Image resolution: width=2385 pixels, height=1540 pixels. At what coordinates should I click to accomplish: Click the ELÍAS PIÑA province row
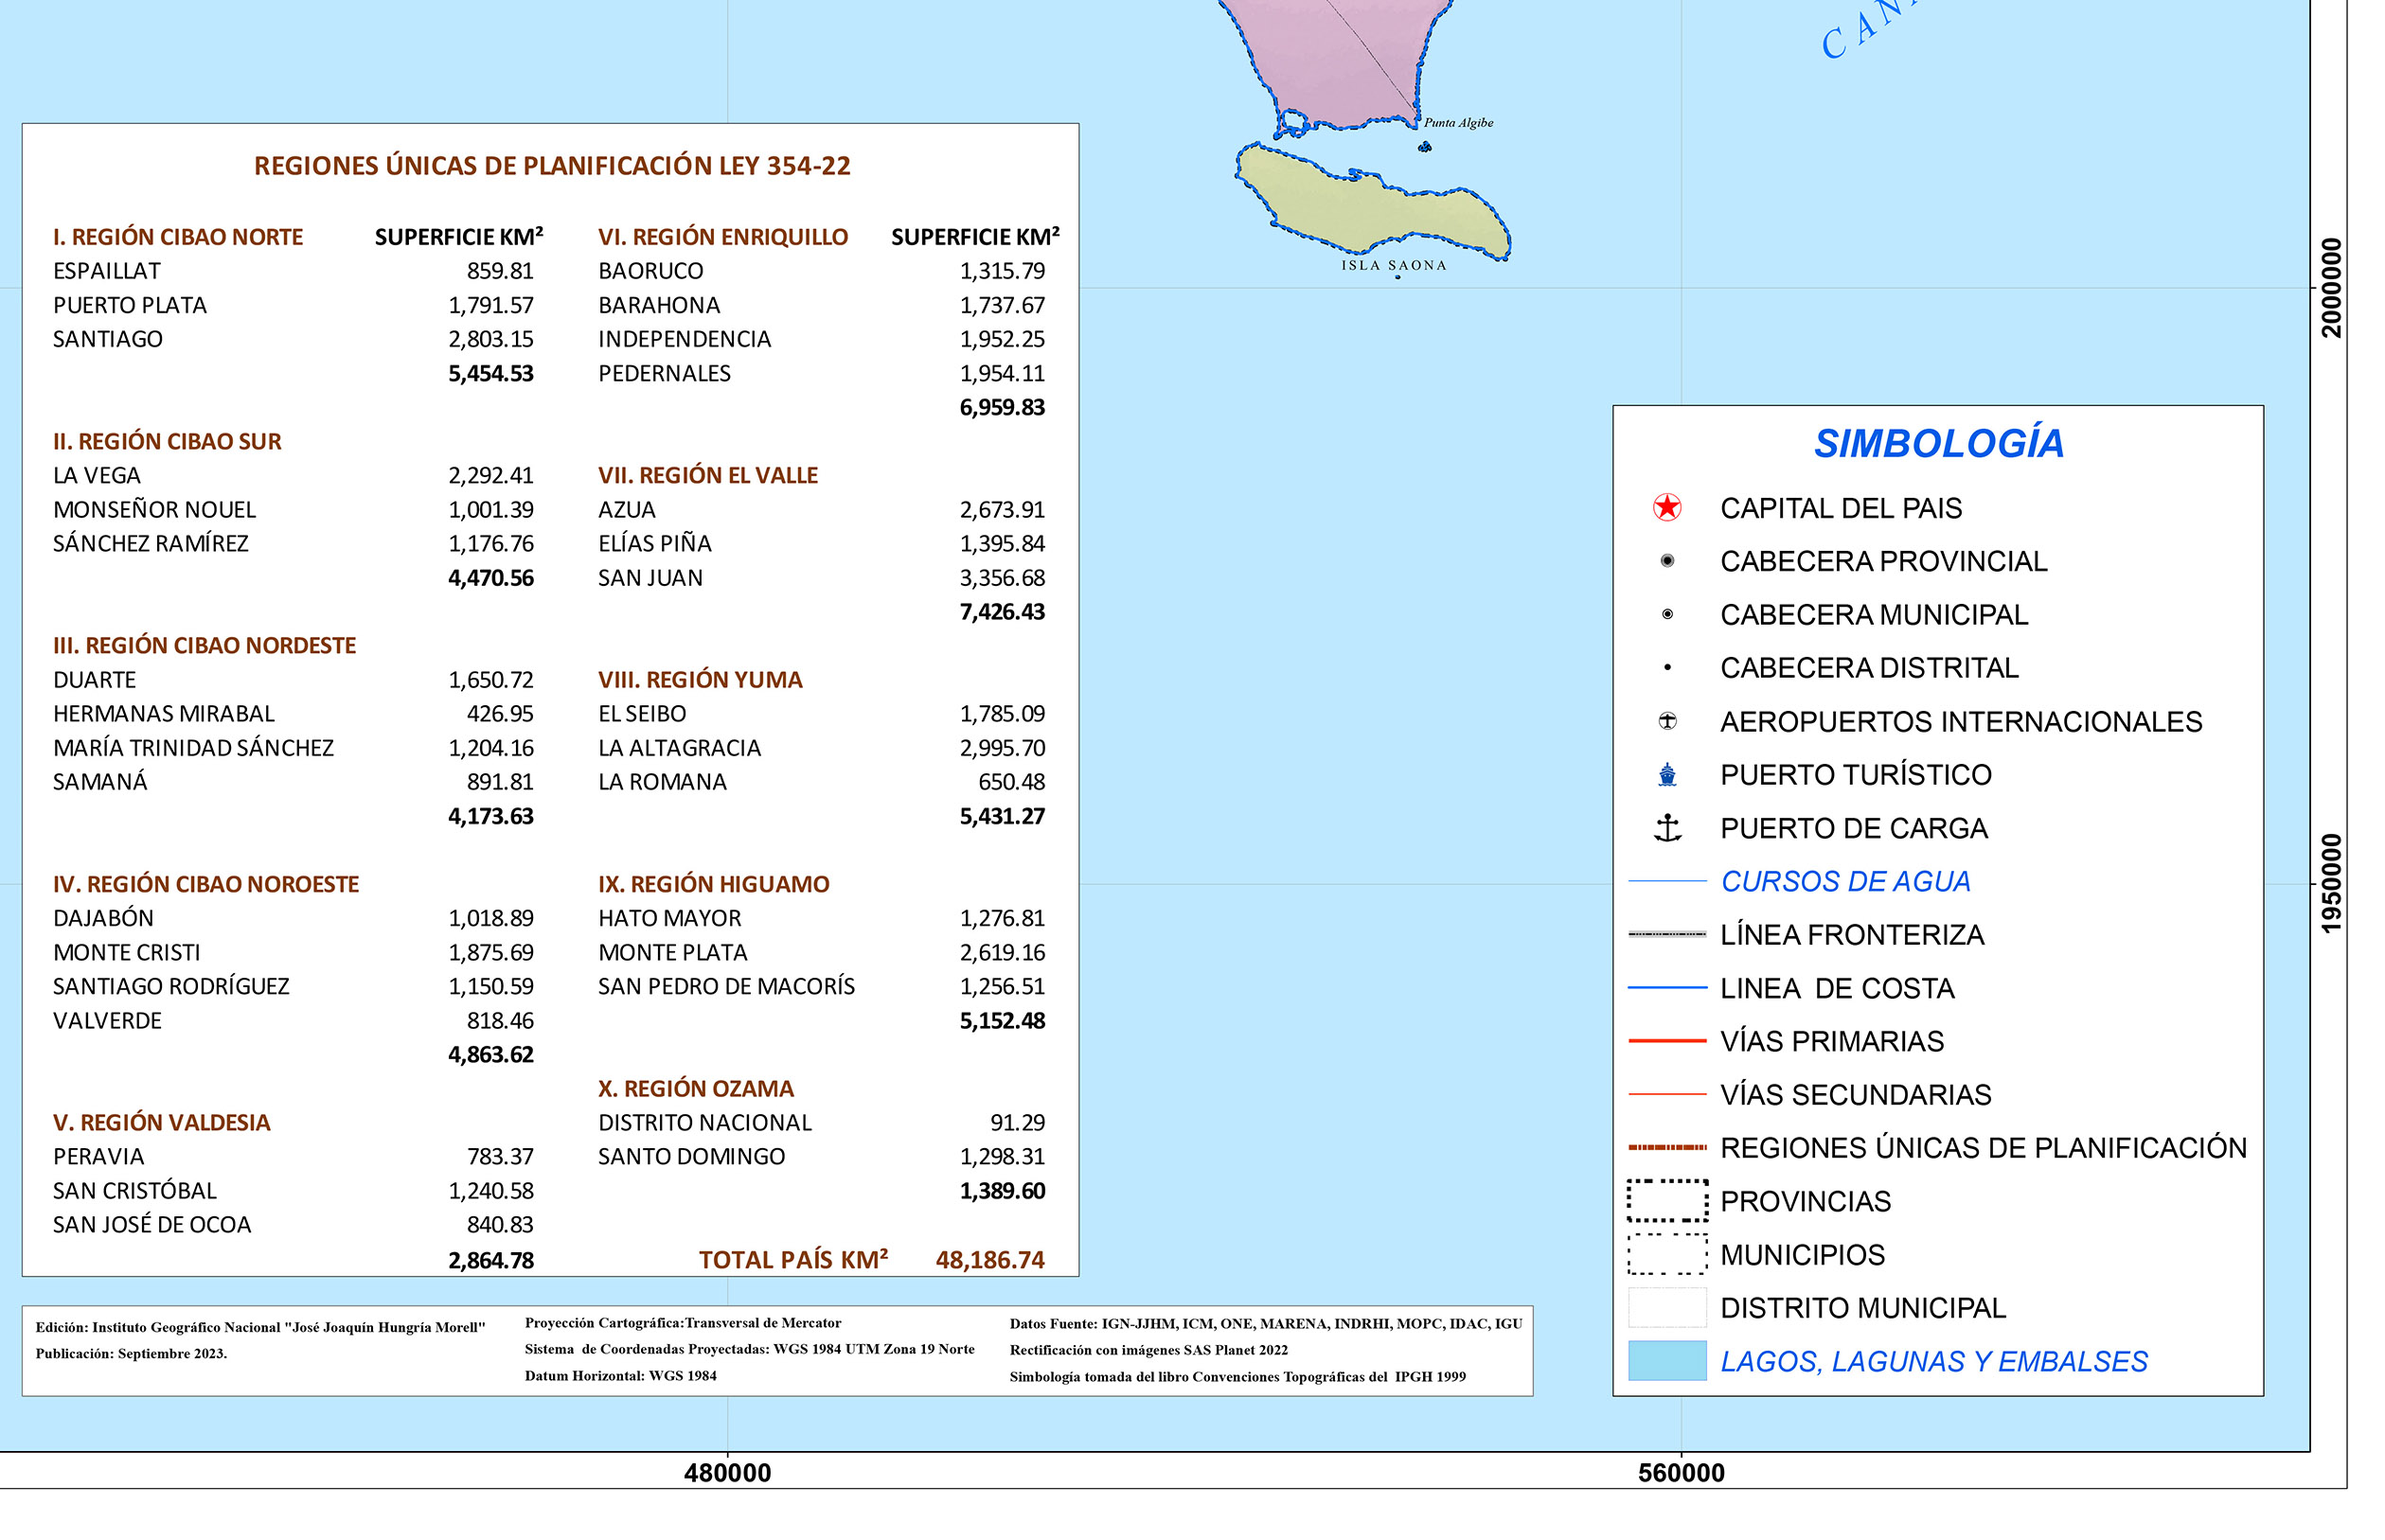point(821,544)
